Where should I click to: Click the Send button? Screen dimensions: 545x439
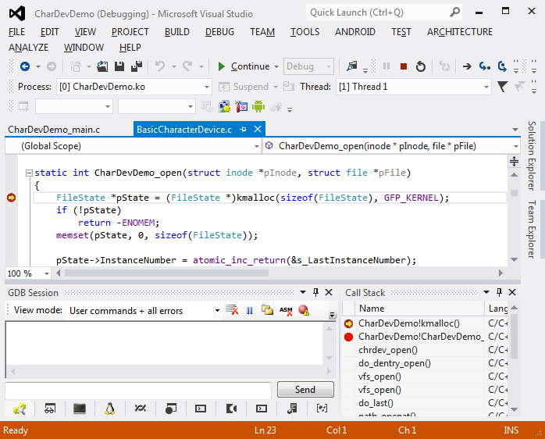click(305, 390)
